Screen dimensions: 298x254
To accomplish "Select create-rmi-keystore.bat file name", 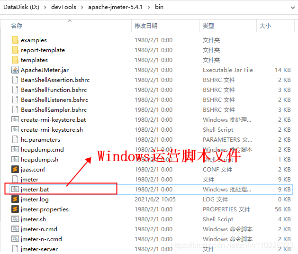I will click(x=54, y=119).
